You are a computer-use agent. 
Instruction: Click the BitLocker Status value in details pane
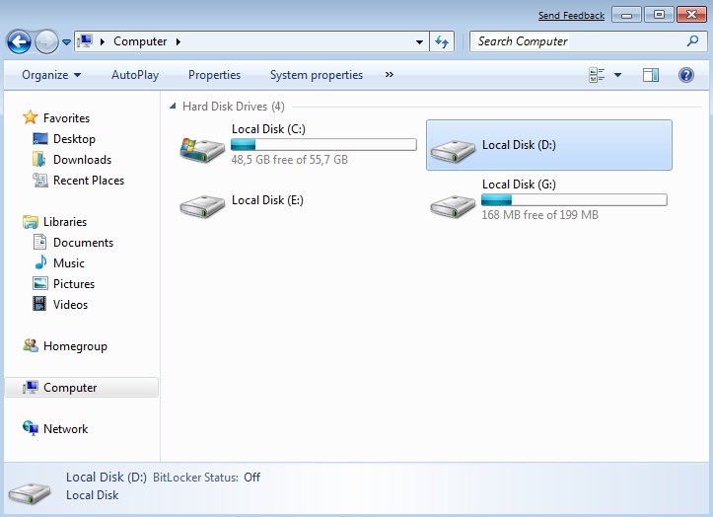(x=251, y=478)
